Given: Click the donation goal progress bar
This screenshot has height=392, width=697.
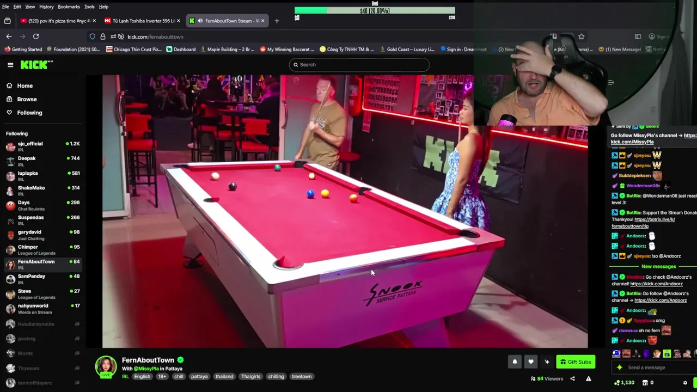Looking at the screenshot, I should click(x=375, y=10).
